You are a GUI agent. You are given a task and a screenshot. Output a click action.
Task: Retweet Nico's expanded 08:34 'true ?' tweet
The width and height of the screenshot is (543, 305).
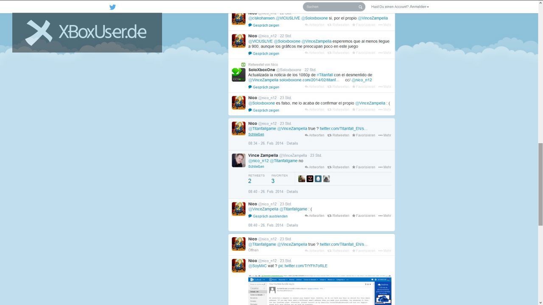338,135
